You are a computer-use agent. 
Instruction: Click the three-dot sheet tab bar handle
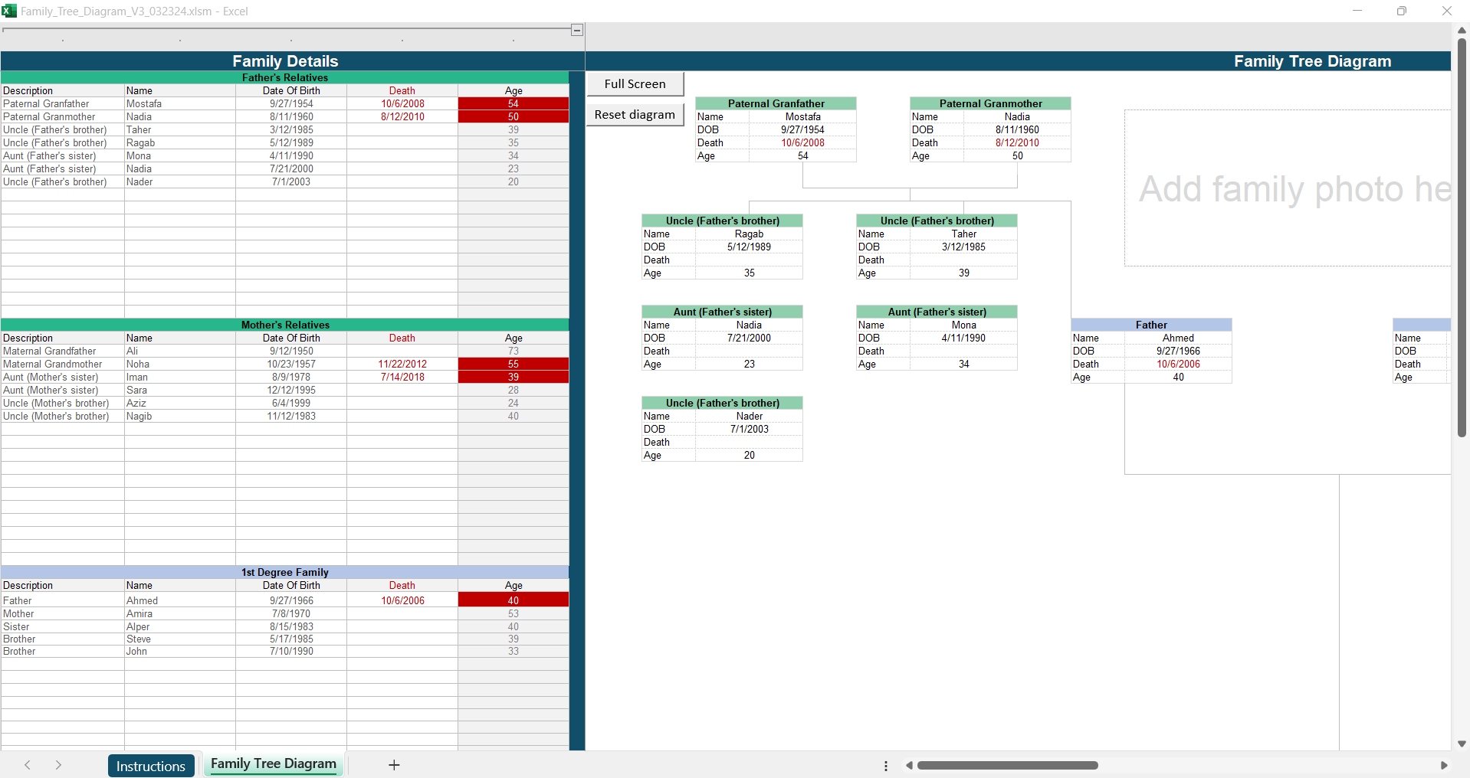(886, 766)
